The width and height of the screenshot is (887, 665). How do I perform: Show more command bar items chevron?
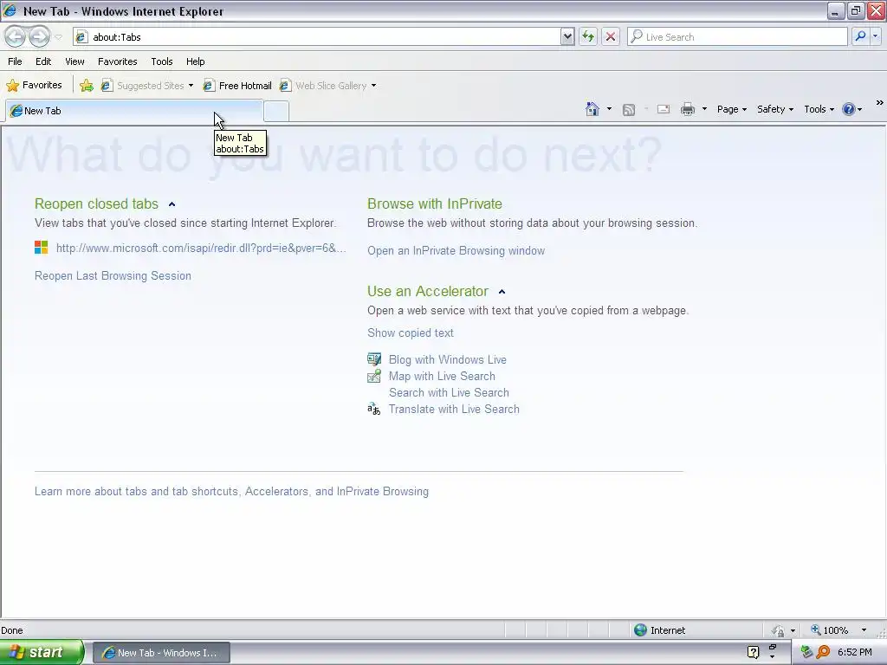(880, 103)
